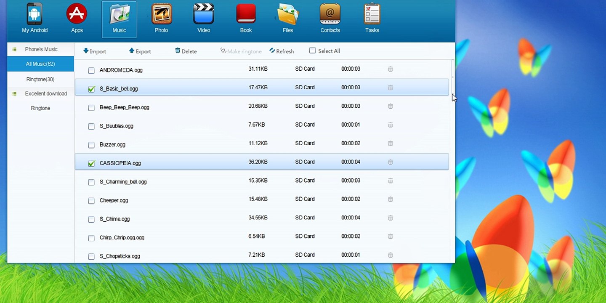Collapse the Excellent download group
This screenshot has height=303, width=606.
pos(14,93)
